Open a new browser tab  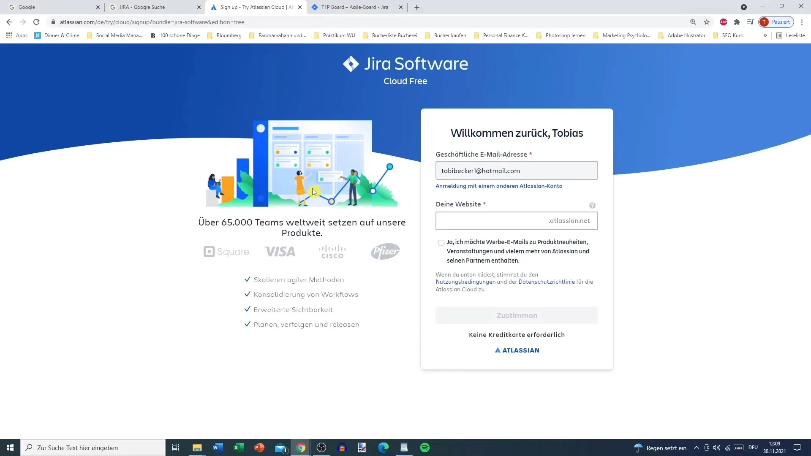(x=417, y=7)
